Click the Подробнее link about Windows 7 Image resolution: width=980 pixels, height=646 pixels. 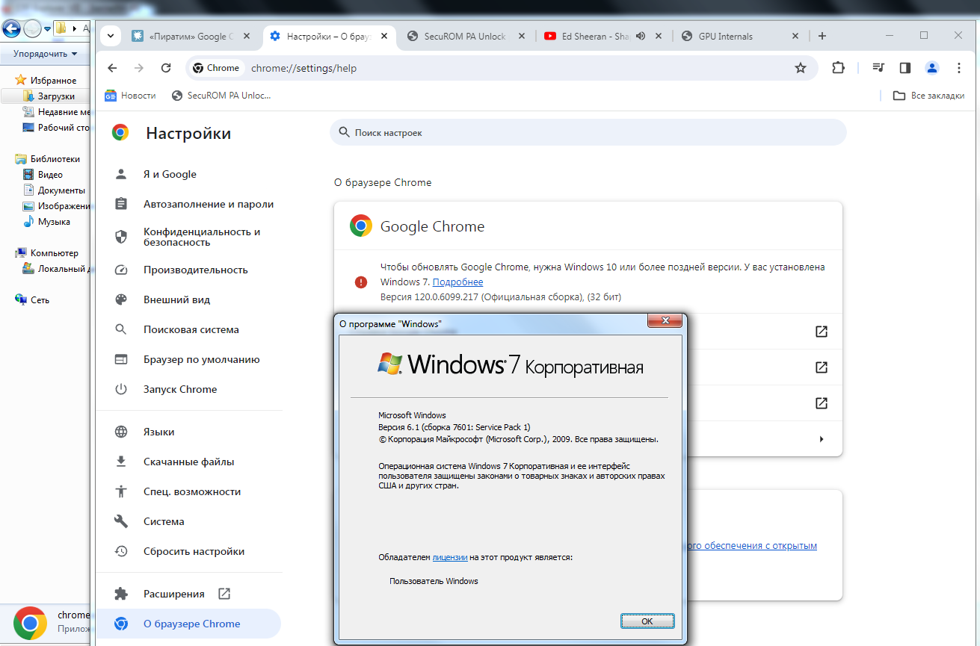click(457, 282)
